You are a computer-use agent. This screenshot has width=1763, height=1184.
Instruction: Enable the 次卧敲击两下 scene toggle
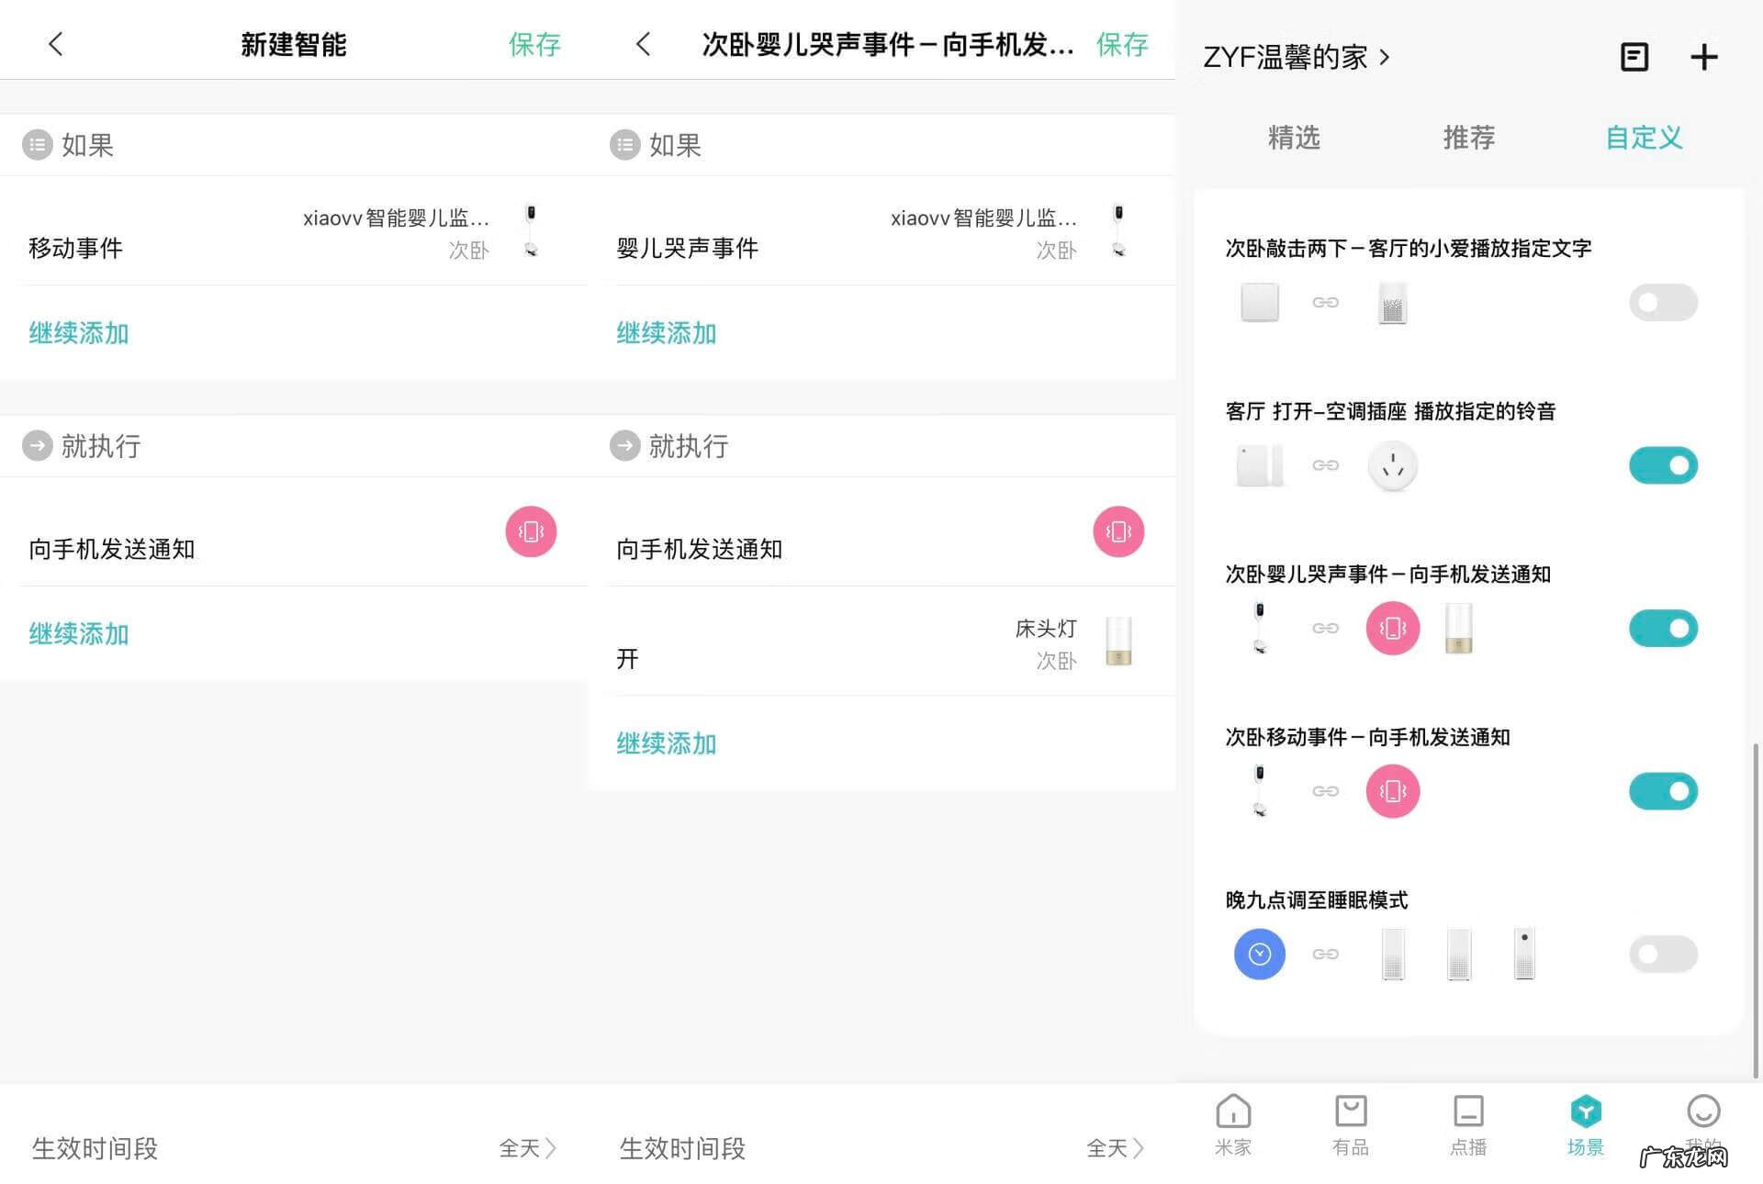point(1663,302)
